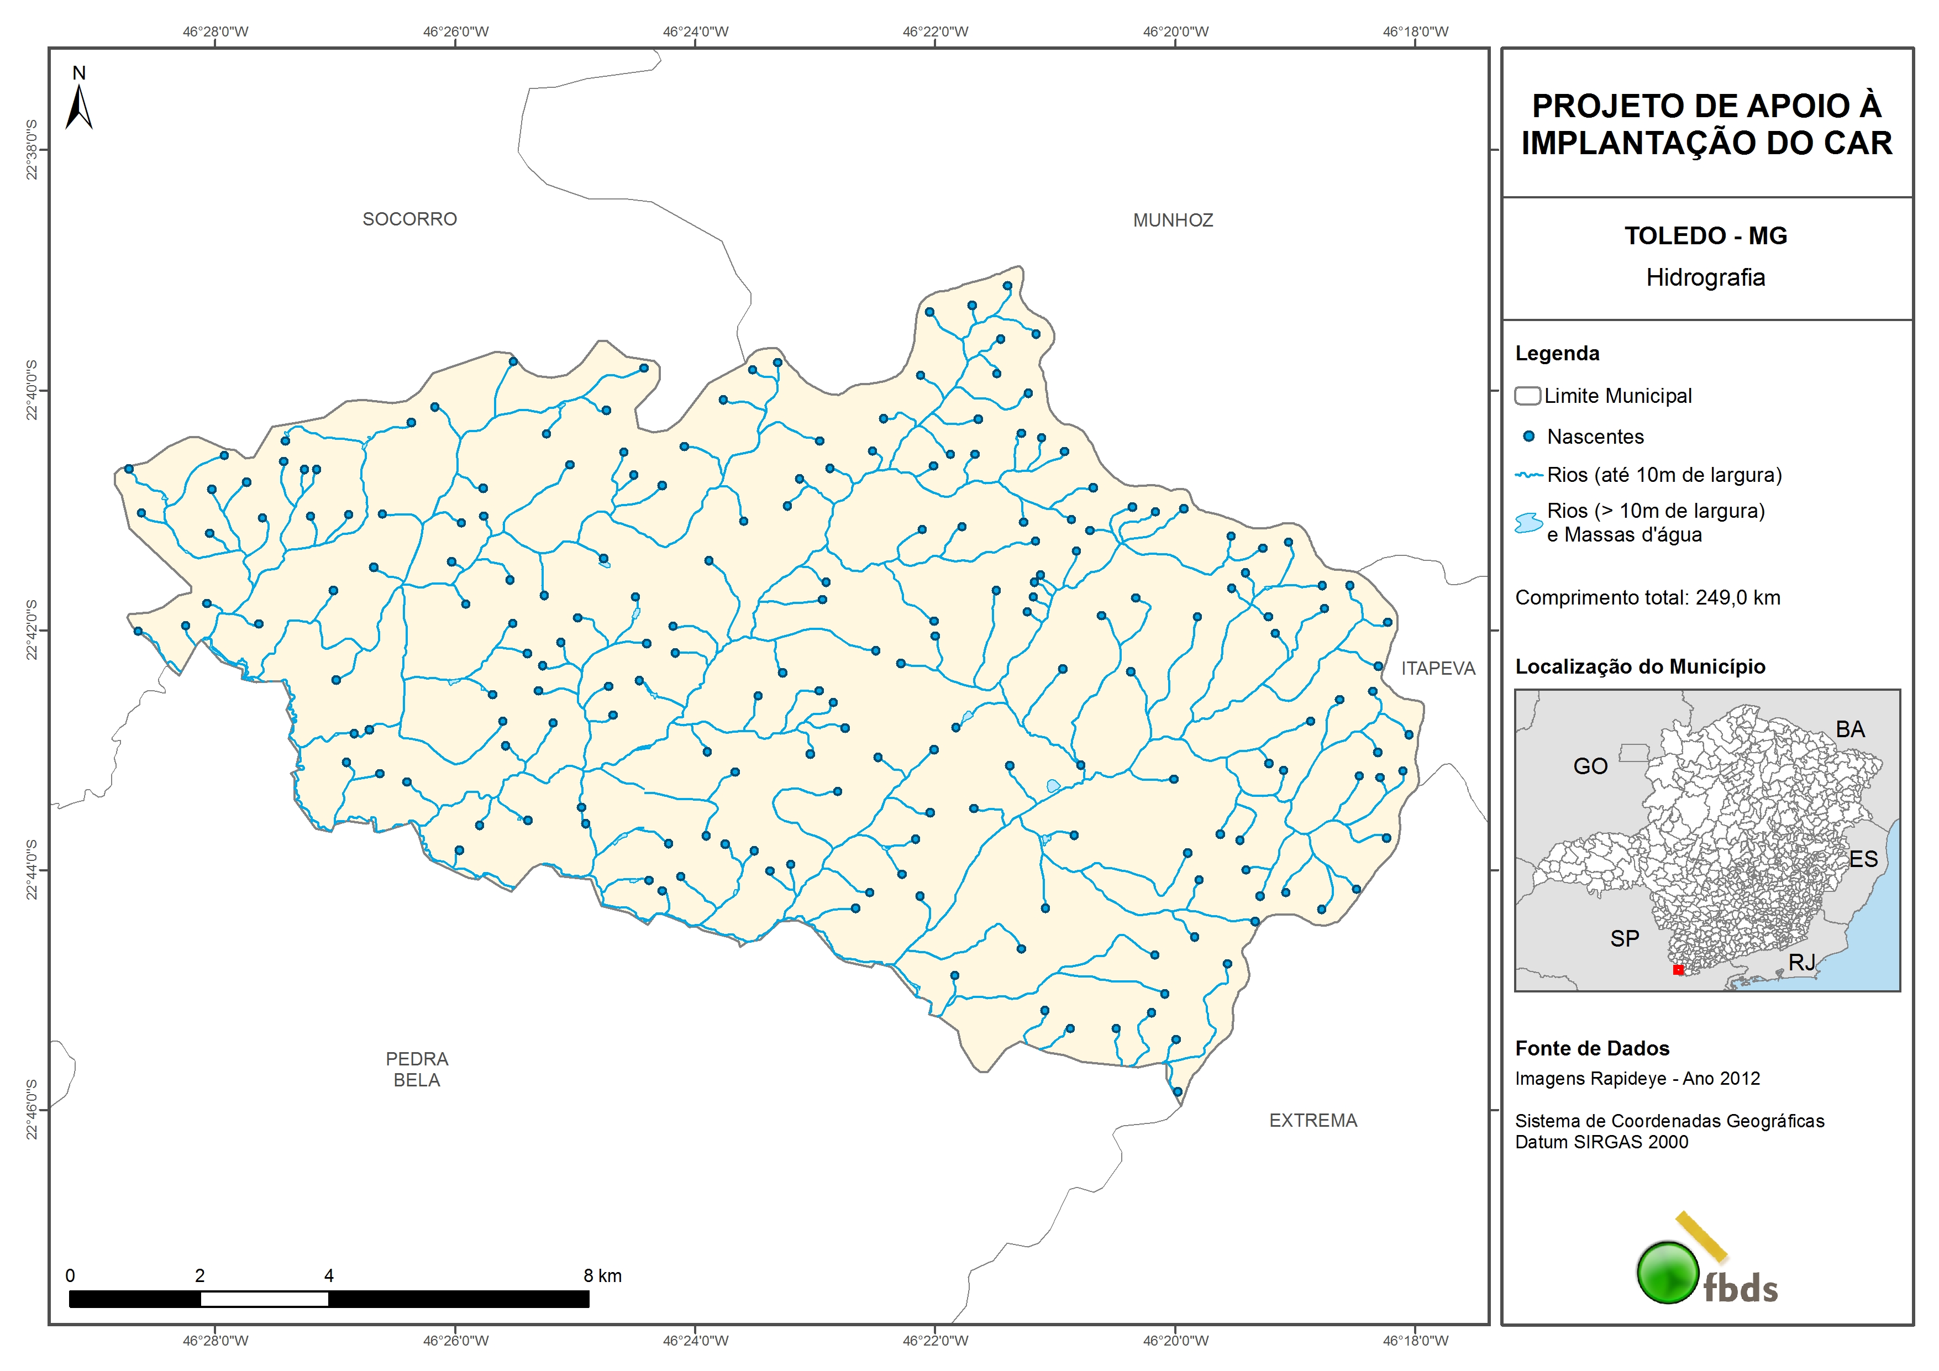Click the ITAPEVA municipality label
Viewport: 1939px width, 1371px height.
[x=1438, y=669]
